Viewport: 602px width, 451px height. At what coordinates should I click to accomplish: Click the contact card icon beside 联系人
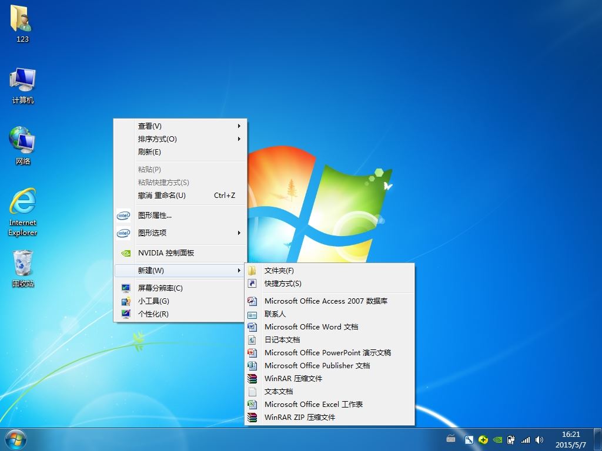(x=252, y=315)
